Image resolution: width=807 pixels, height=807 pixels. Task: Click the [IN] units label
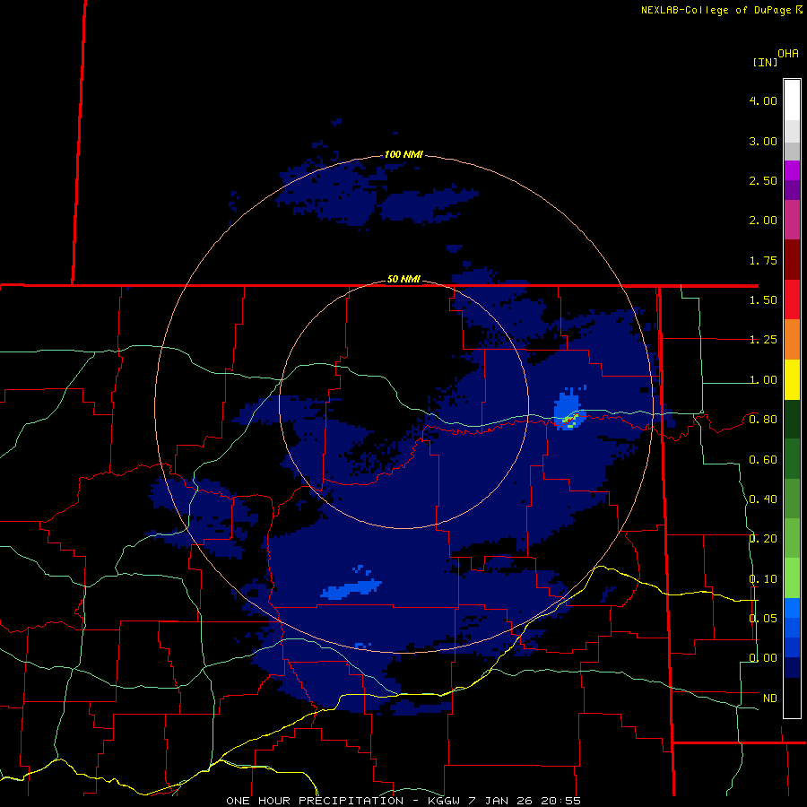point(765,62)
